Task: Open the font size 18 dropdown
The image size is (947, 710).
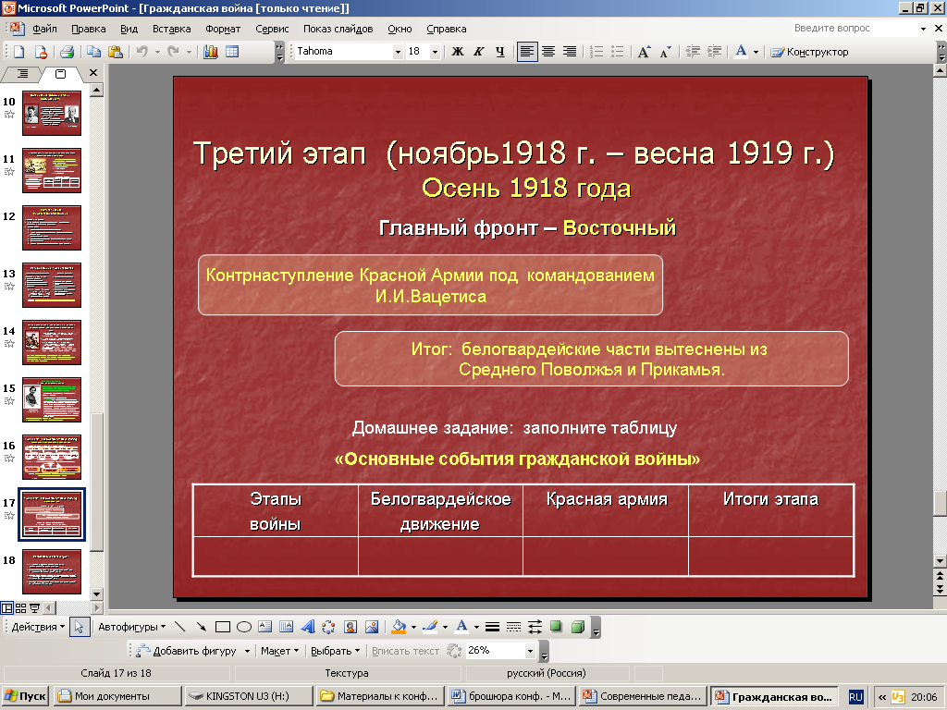Action: point(435,52)
